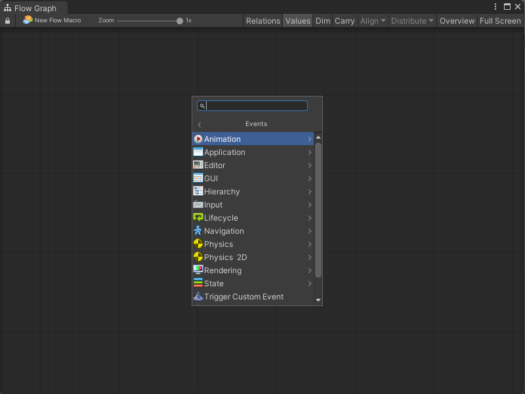Click the Lifecycle category icon
Viewport: 525px width, 394px height.
(x=198, y=218)
